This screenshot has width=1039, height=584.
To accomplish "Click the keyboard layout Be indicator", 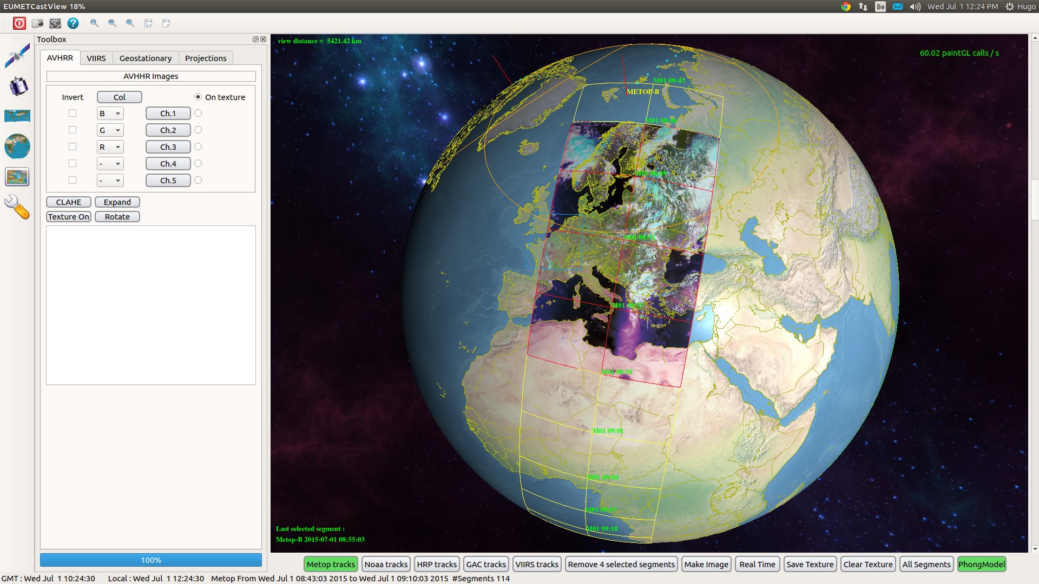I will [880, 6].
